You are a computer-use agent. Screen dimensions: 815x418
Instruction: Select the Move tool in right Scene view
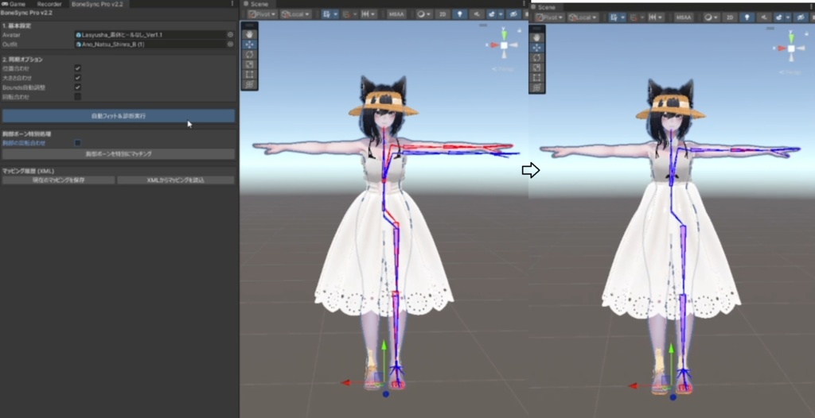(537, 47)
